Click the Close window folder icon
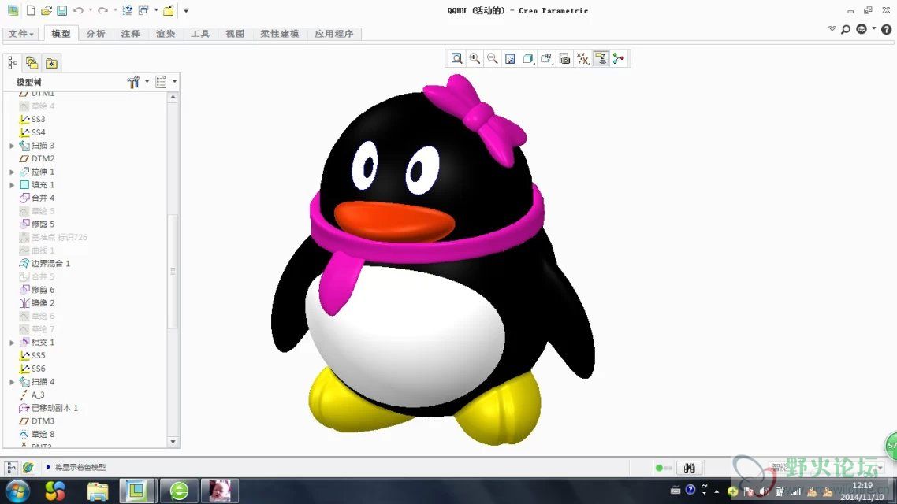897x504 pixels. pyautogui.click(x=168, y=10)
